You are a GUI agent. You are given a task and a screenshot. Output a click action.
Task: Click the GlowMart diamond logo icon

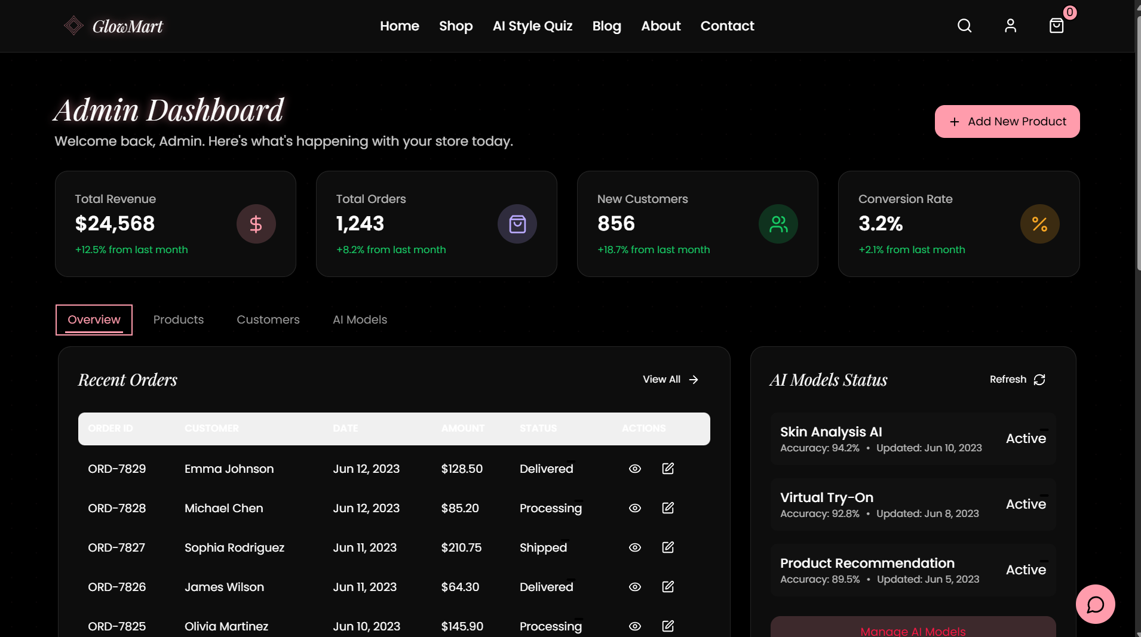coord(73,26)
